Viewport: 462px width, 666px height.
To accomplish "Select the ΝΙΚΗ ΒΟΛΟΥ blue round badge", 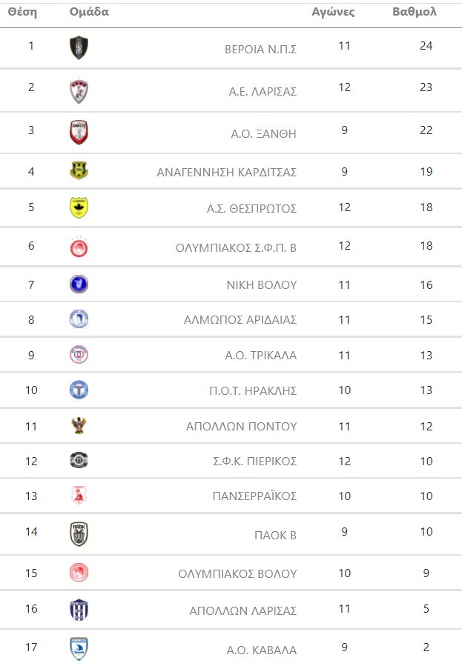I will point(79,284).
